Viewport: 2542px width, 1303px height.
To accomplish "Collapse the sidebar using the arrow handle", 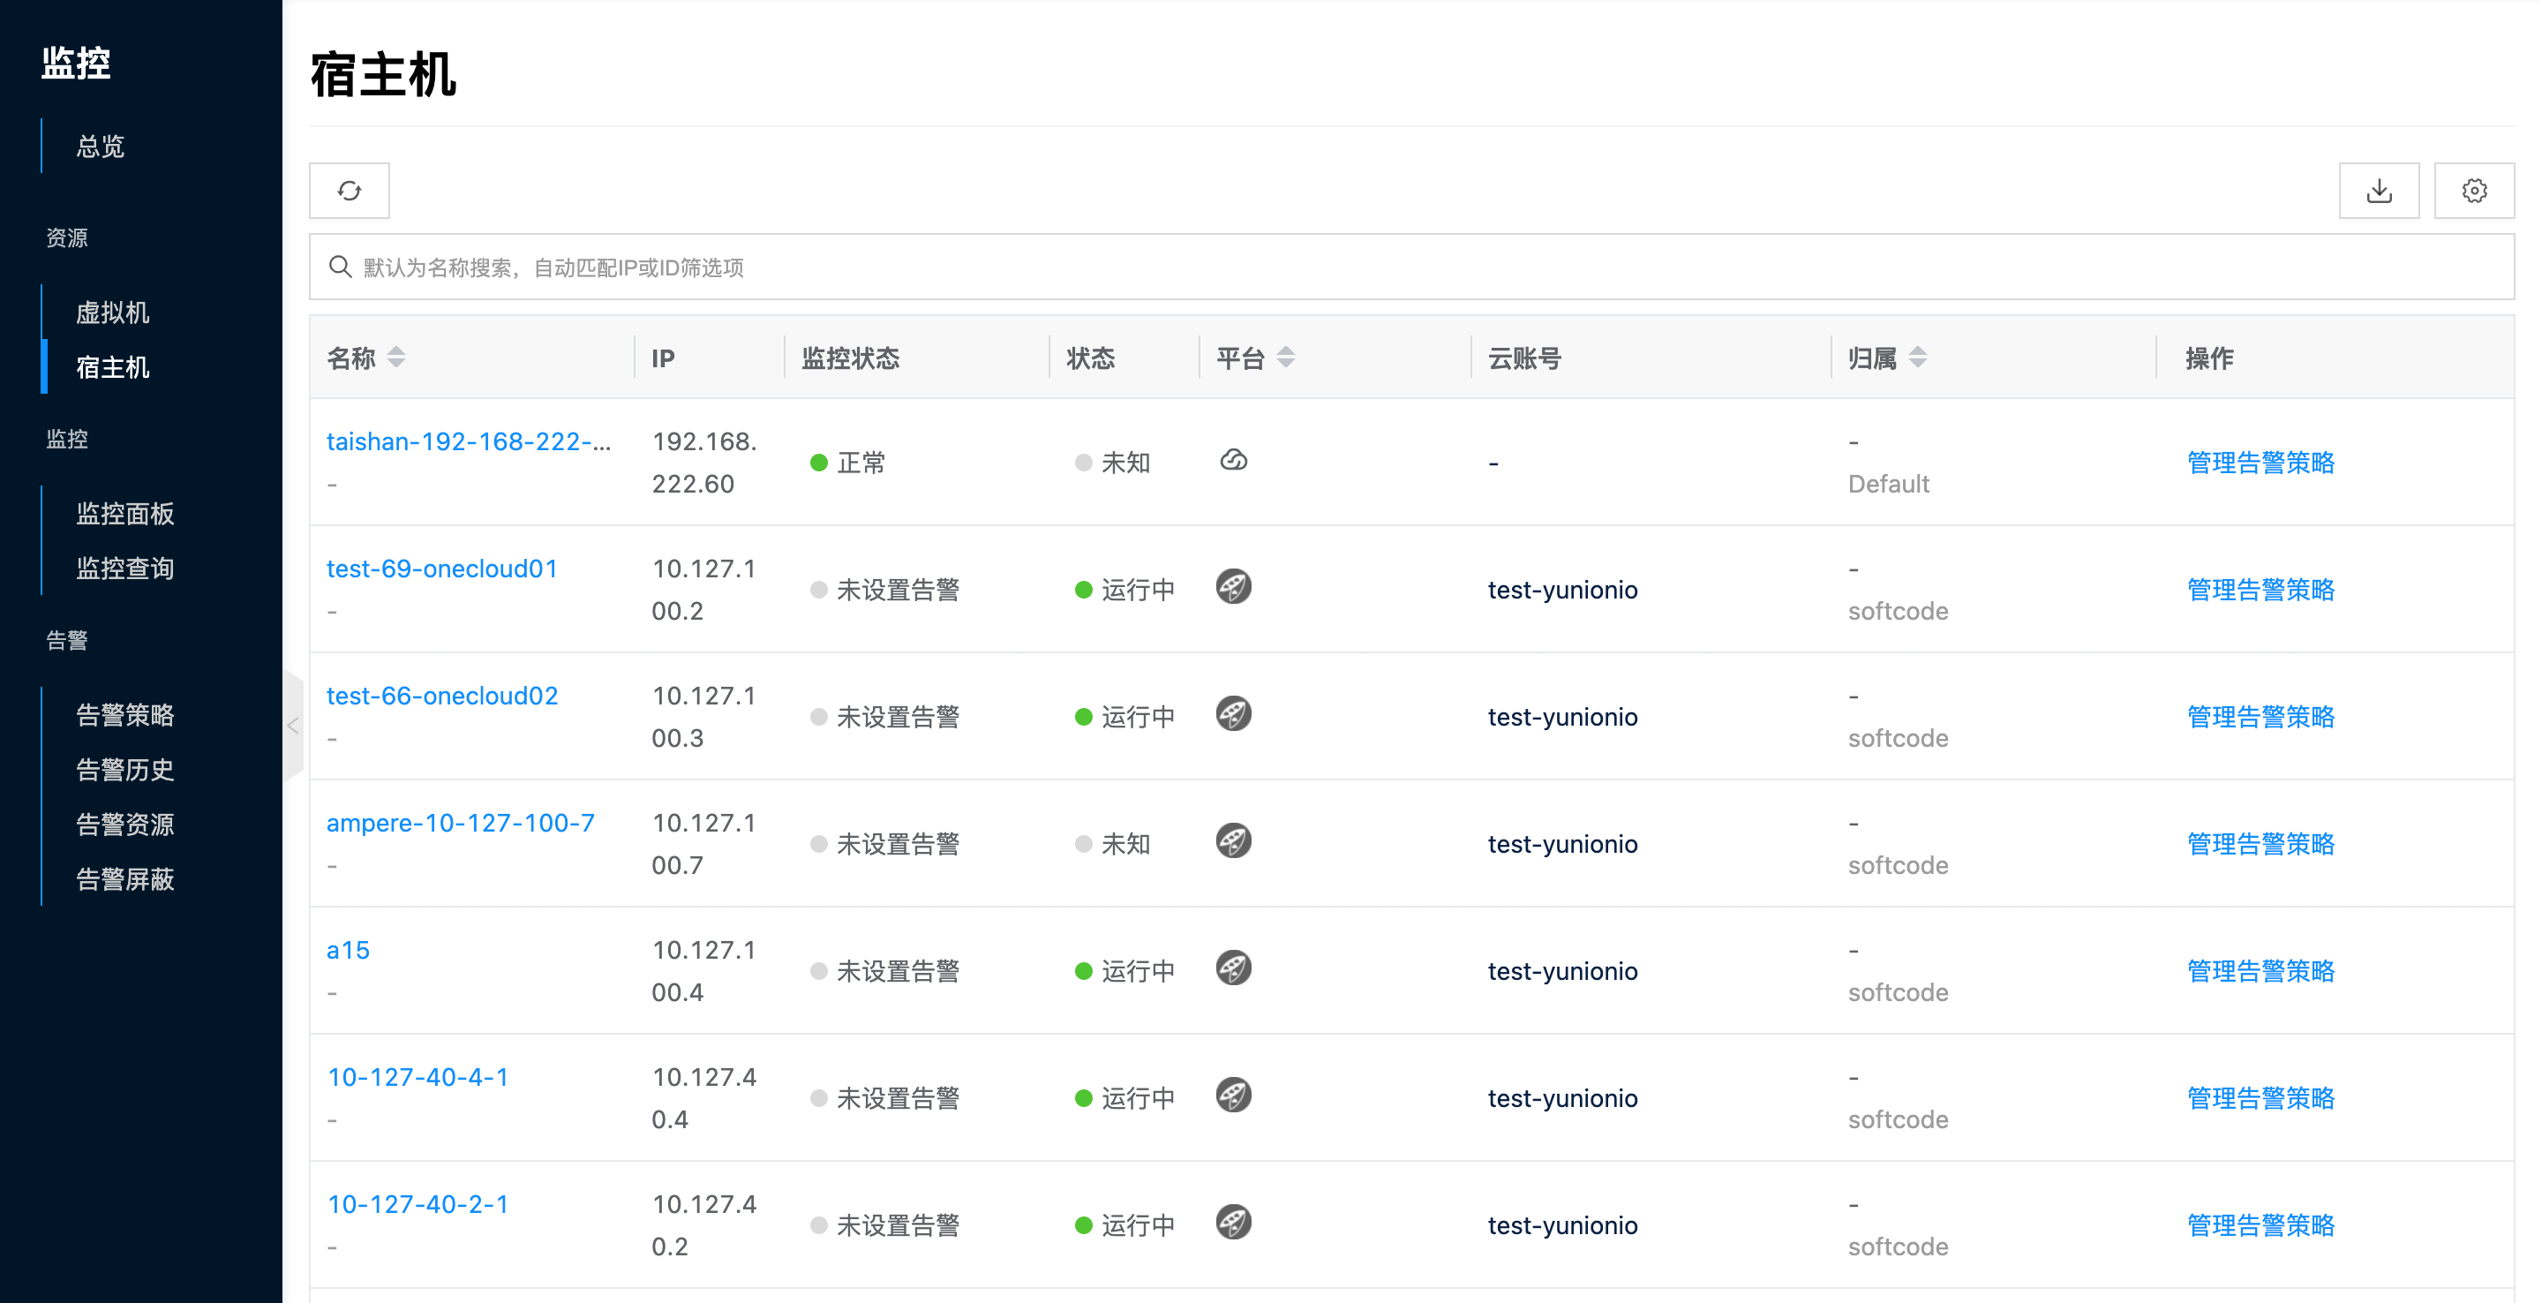I will pos(293,726).
